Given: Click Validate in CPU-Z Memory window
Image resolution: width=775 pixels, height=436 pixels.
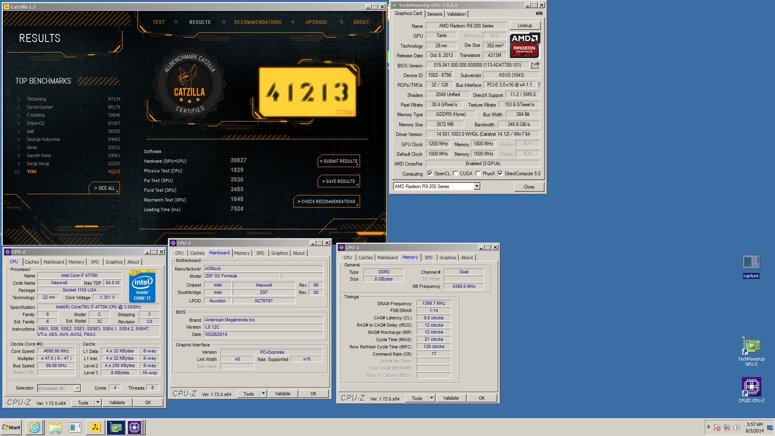Looking at the screenshot, I should click(x=451, y=398).
